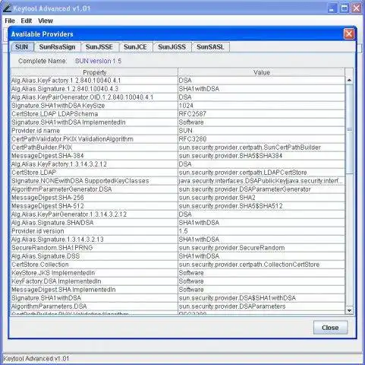This screenshot has width=365, height=365.
Task: Select 'Alg.Alias.Signature.SHA/DSA' property
Action: [x=94, y=223]
